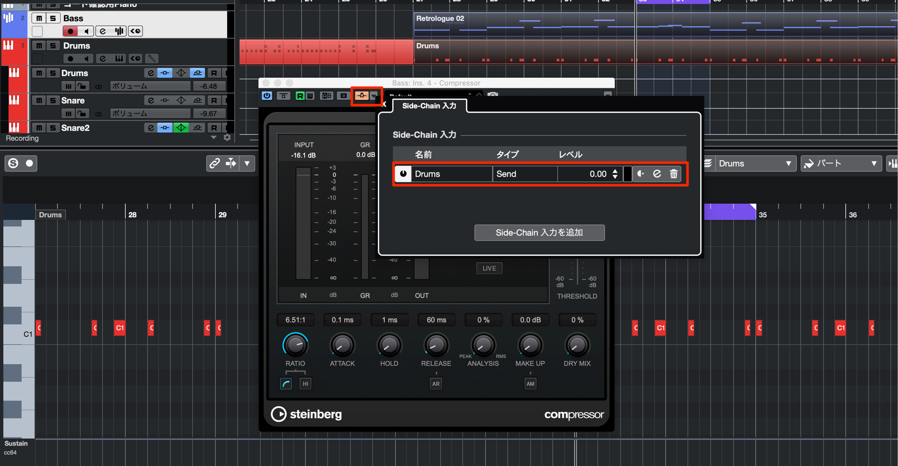This screenshot has width=898, height=466.
Task: Toggle activation of Drums side-chain input
Action: point(403,174)
